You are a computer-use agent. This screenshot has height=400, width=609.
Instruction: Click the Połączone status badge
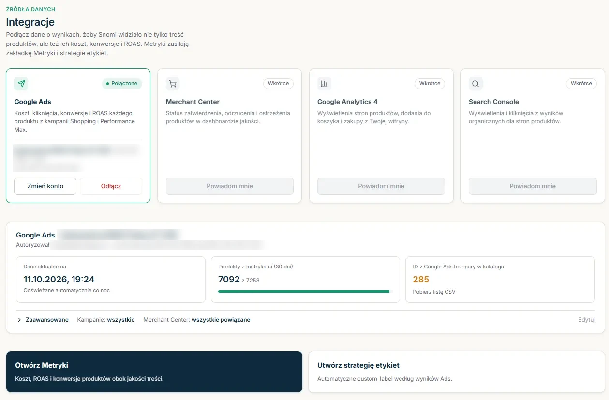pos(122,84)
